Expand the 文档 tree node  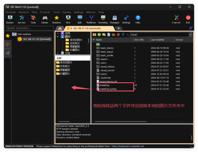(x=58, y=53)
